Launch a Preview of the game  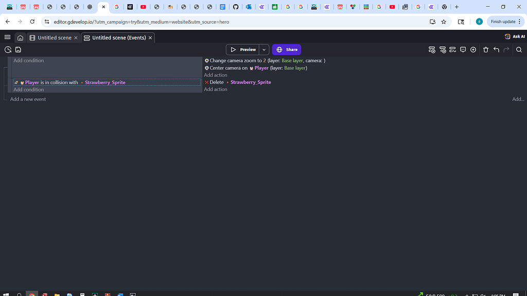[245, 49]
